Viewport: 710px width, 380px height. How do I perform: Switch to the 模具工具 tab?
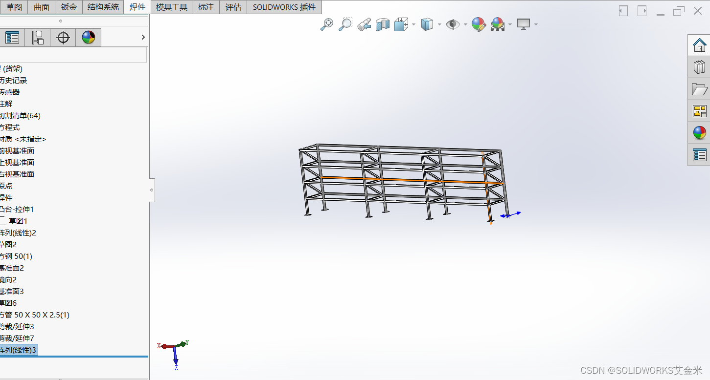point(172,7)
